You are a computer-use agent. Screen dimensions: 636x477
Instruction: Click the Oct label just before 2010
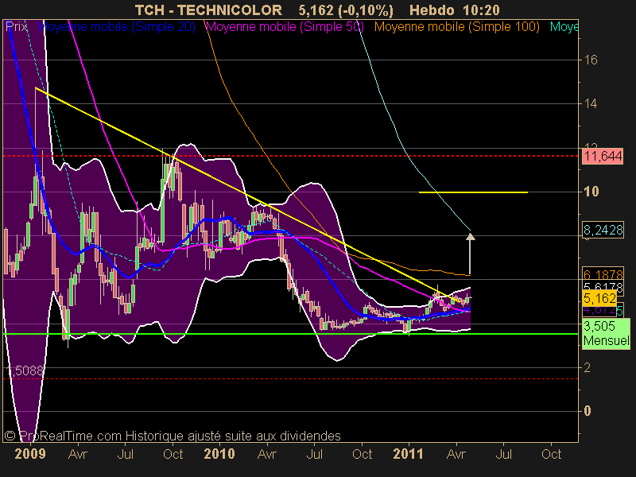[173, 454]
